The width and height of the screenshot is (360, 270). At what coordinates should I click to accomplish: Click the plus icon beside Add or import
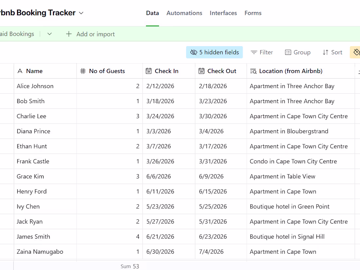(69, 34)
